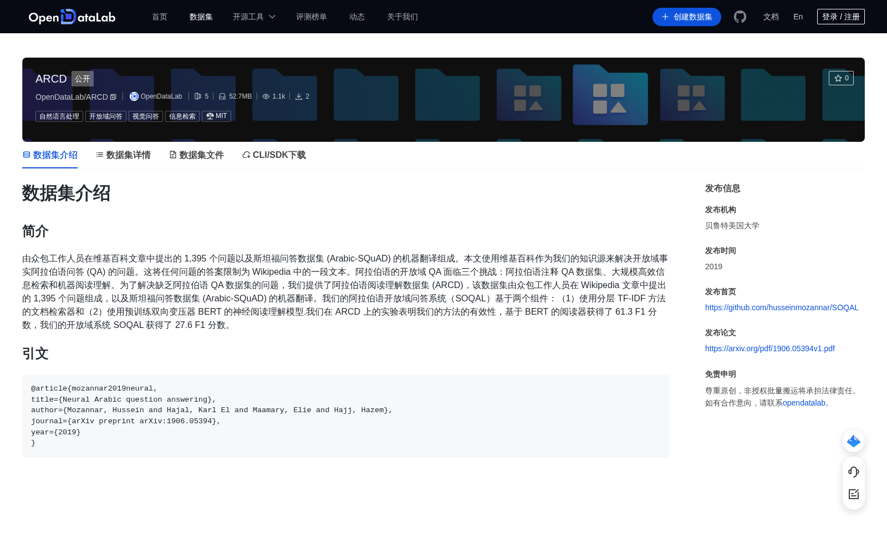Switch to the 数据集文件 tab

(x=196, y=155)
